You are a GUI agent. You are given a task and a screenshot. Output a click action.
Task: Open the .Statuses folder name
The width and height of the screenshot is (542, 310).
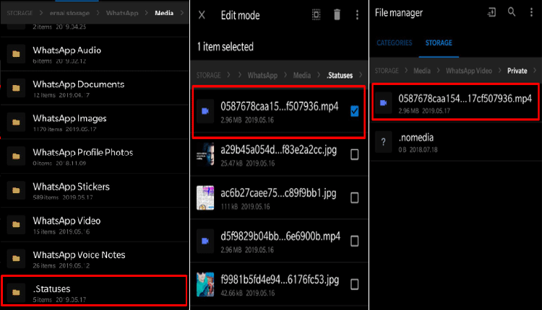(x=51, y=288)
